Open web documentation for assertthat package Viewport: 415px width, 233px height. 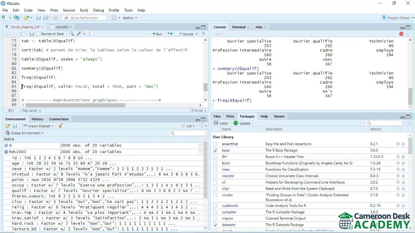[398, 144]
